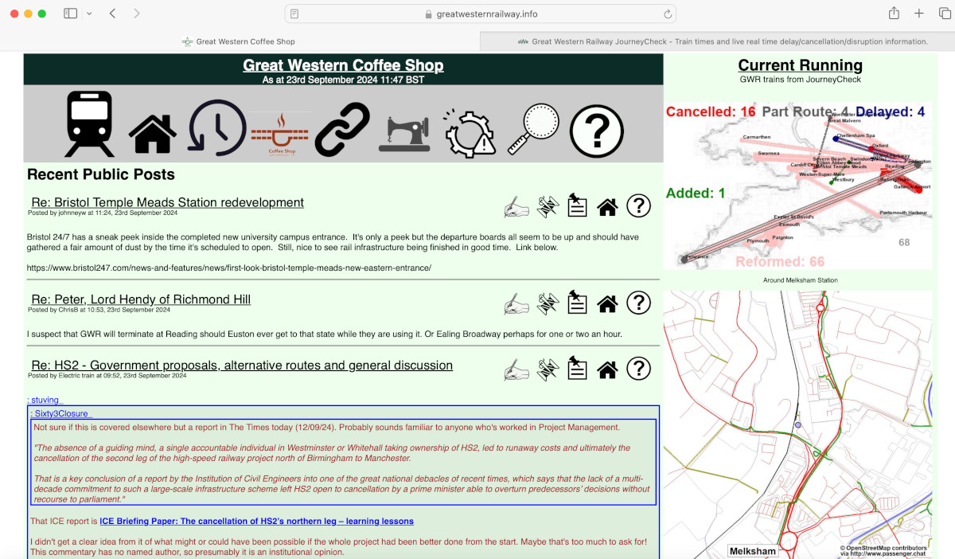Select the Great Western Coffee Shop tab
Image resolution: width=955 pixels, height=559 pixels.
(239, 41)
